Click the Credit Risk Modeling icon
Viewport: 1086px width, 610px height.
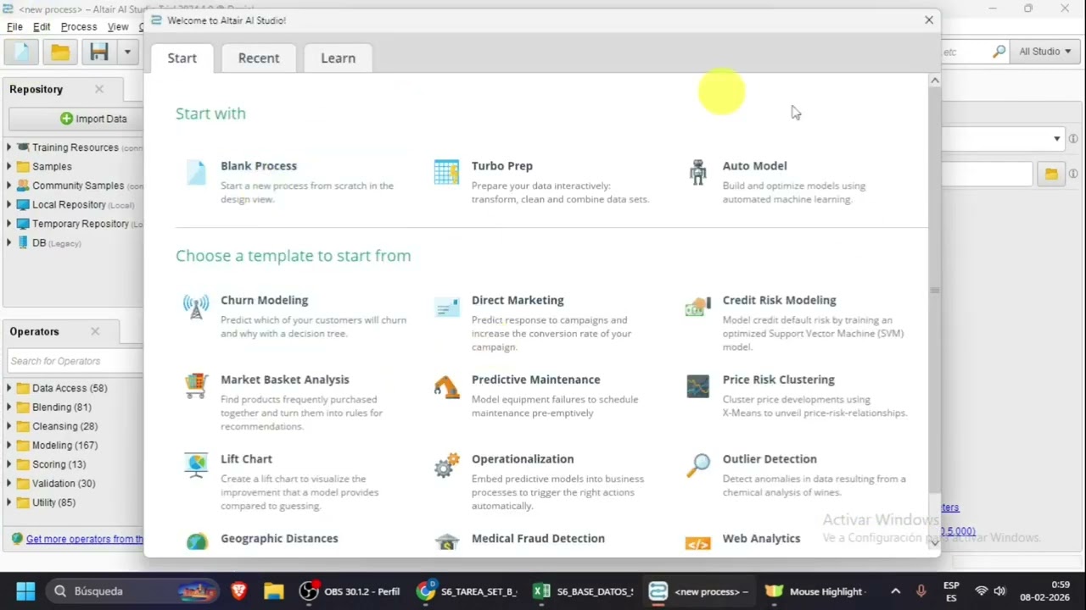coord(697,307)
